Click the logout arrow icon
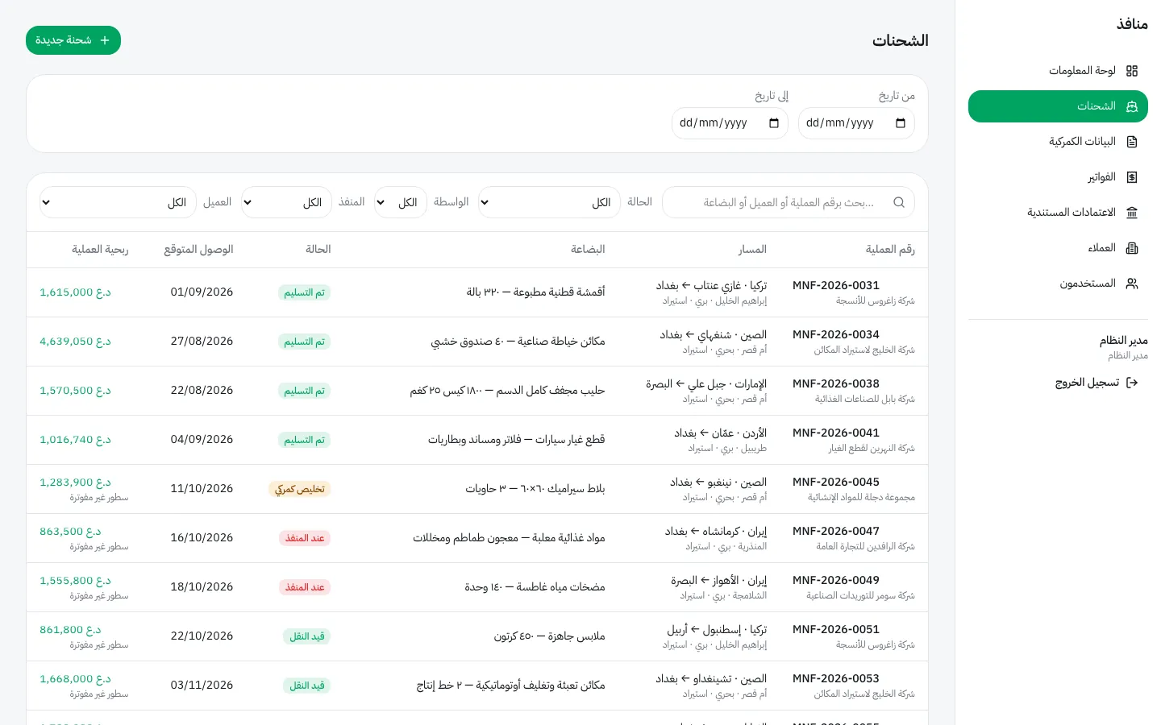 pos(1132,383)
